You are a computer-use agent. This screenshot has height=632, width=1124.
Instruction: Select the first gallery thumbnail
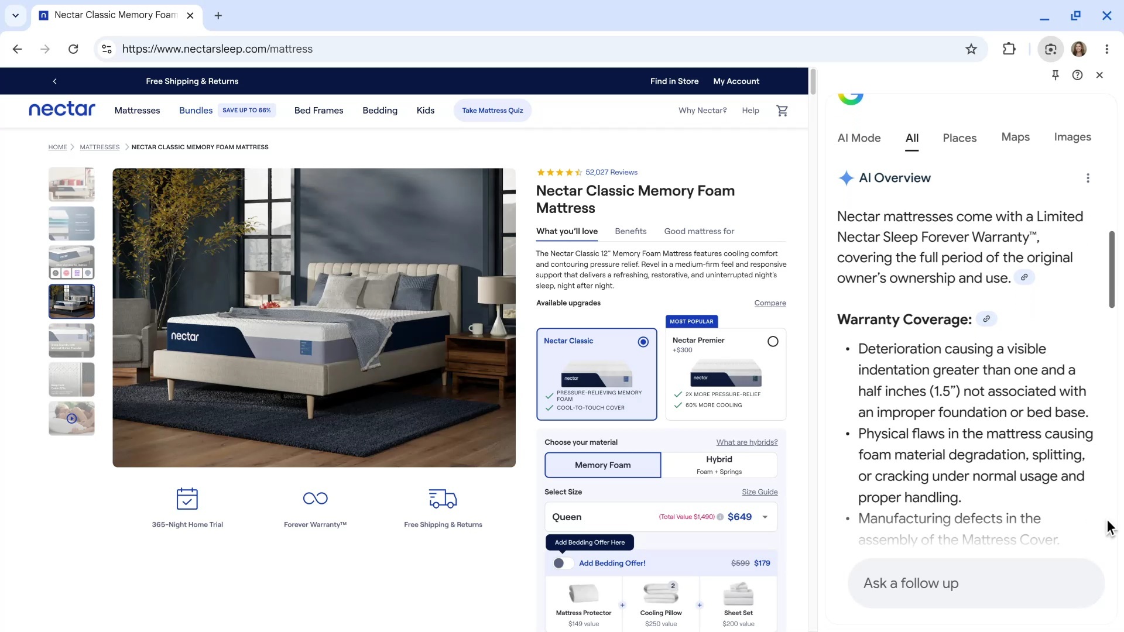(x=71, y=184)
